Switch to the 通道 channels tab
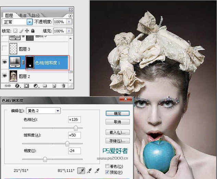 click(x=23, y=15)
